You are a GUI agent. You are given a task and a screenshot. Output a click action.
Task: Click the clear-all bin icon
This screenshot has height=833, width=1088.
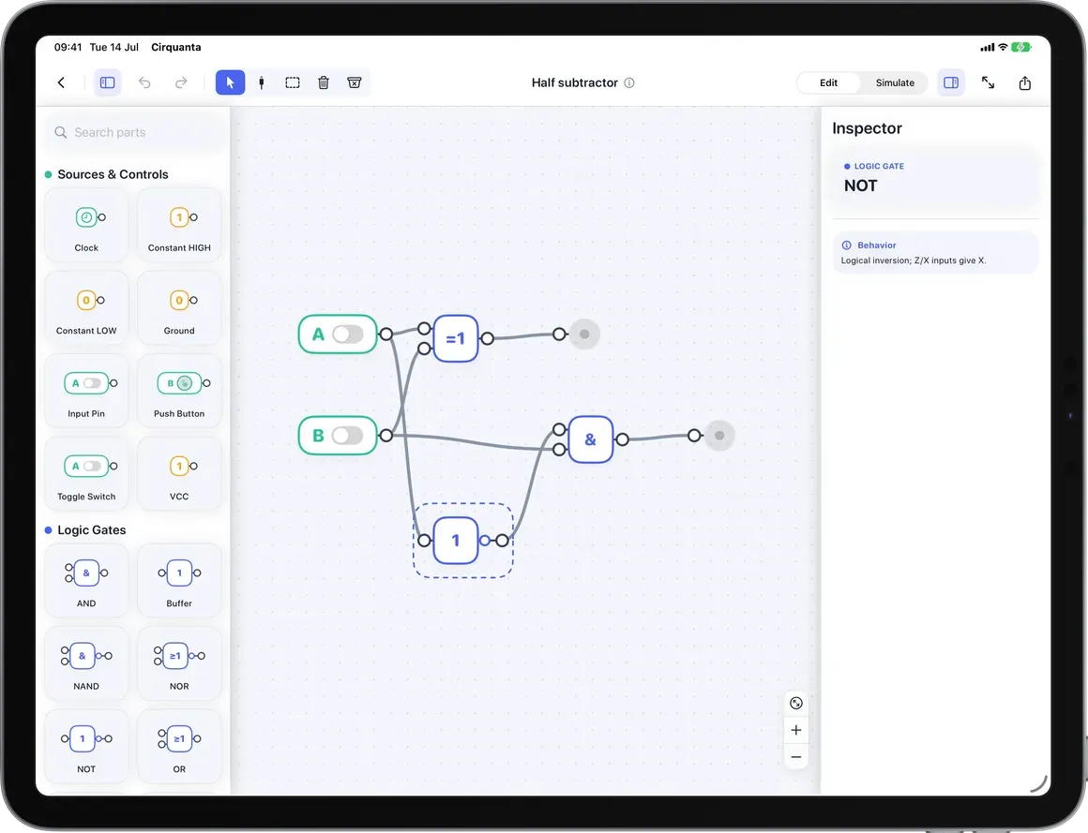[x=354, y=82]
